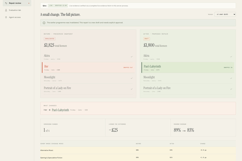This screenshot has width=242, height=161.
Task: Click Pan's Labyrinth in the What changed card
Action: coord(60,110)
